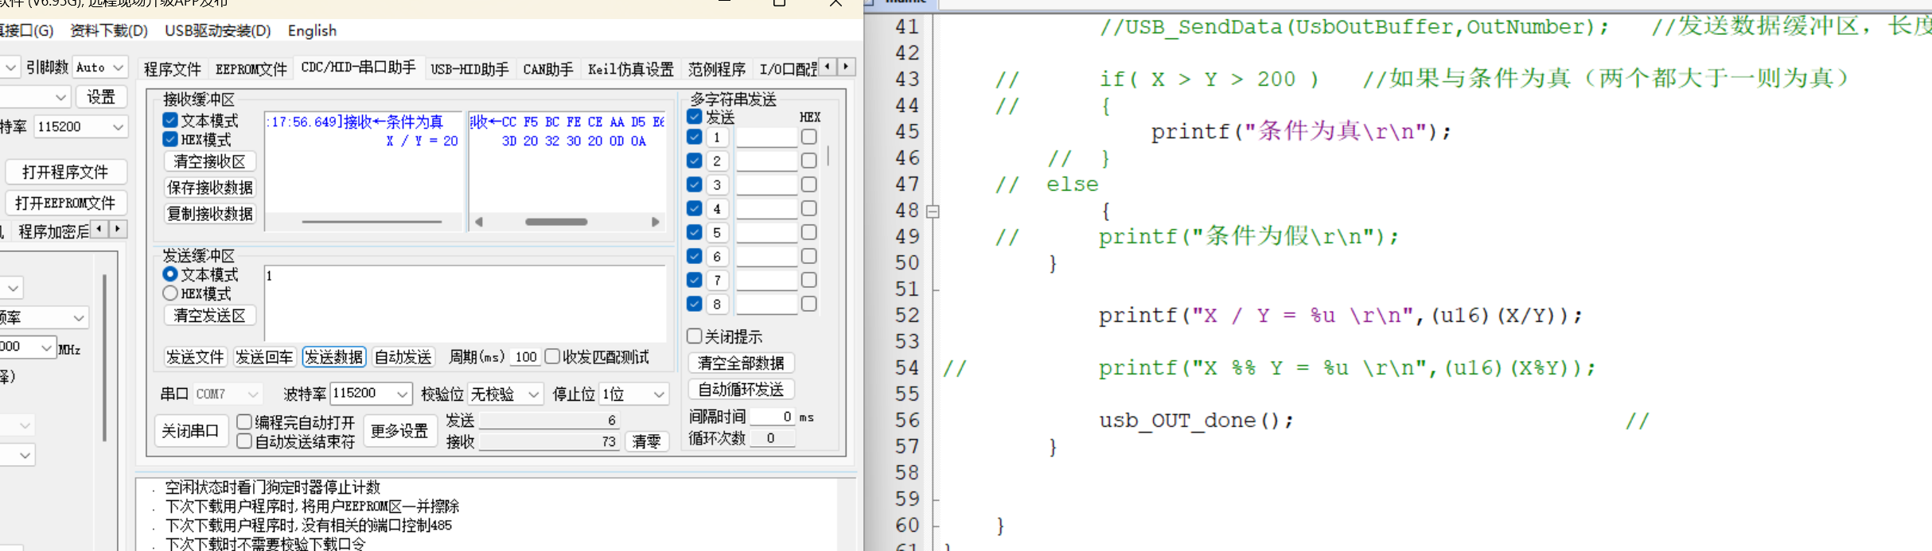Toggle HEX模式 checkbox in receive buffer
This screenshot has width=1932, height=551.
(170, 139)
